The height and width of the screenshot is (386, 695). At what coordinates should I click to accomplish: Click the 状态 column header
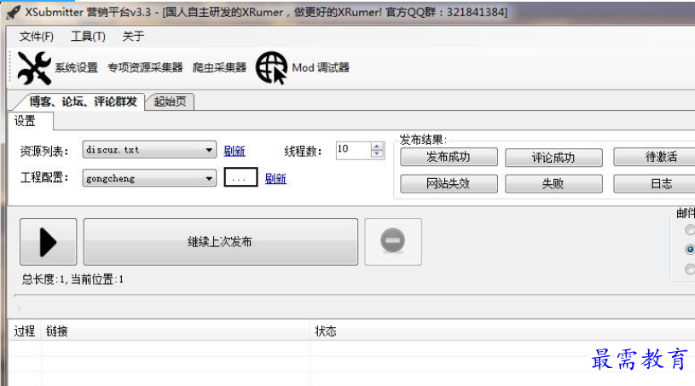click(x=502, y=331)
